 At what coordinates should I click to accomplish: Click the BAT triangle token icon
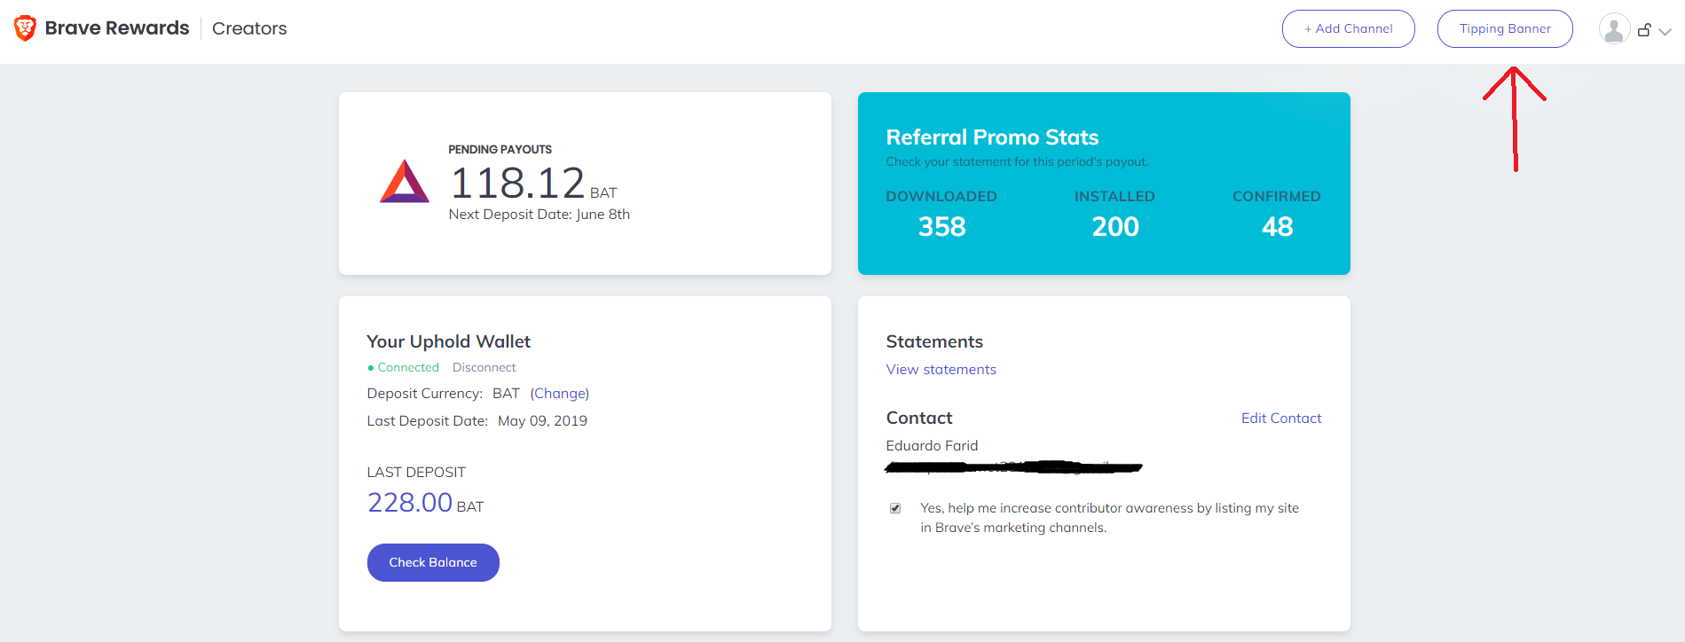pyautogui.click(x=405, y=181)
